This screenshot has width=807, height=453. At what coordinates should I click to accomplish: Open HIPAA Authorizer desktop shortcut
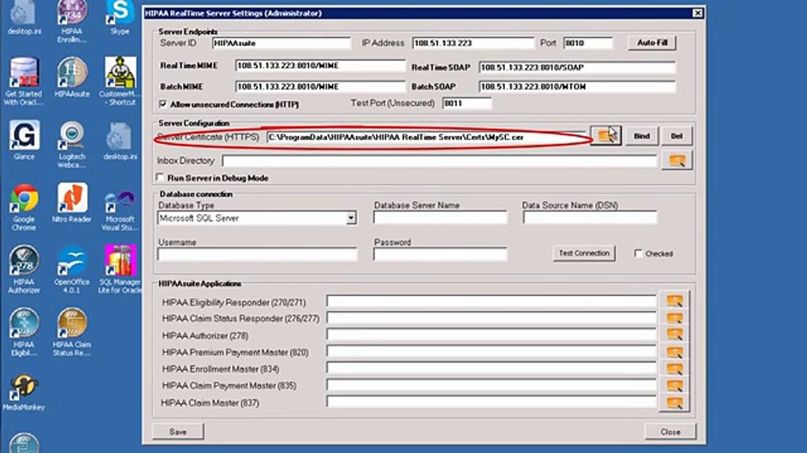click(24, 269)
